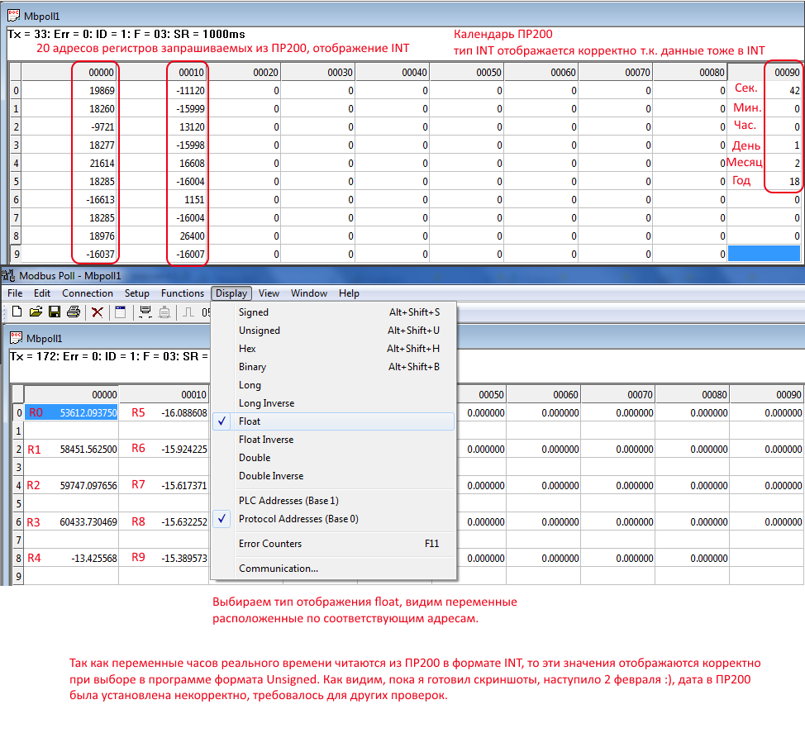This screenshot has width=805, height=733.
Task: Choose Unsigned display format
Action: pyautogui.click(x=334, y=331)
